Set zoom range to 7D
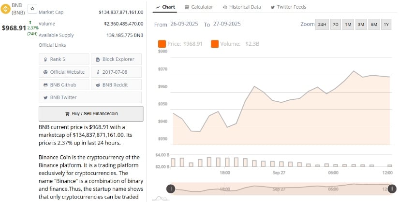This screenshot has width=399, height=202. [335, 25]
